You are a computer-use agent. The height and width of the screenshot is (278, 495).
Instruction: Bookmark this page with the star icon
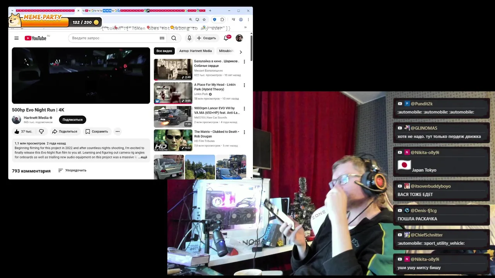pos(204,20)
